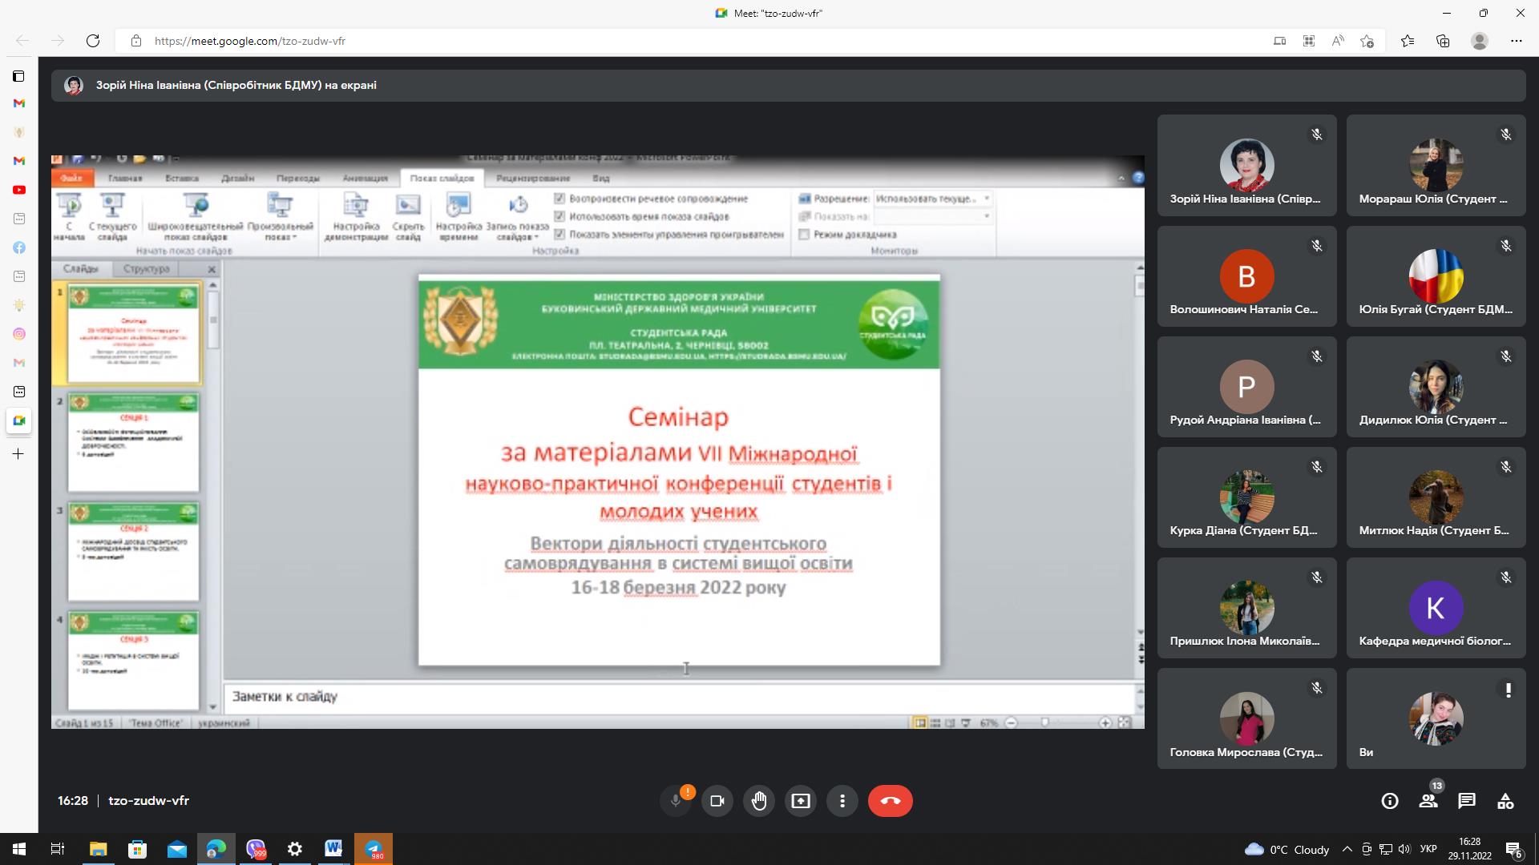Open Mail app from taskbar
The width and height of the screenshot is (1539, 865).
click(176, 849)
